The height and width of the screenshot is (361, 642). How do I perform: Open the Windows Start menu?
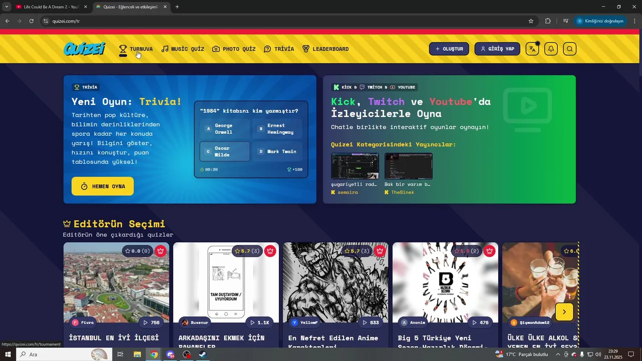pyautogui.click(x=8, y=354)
